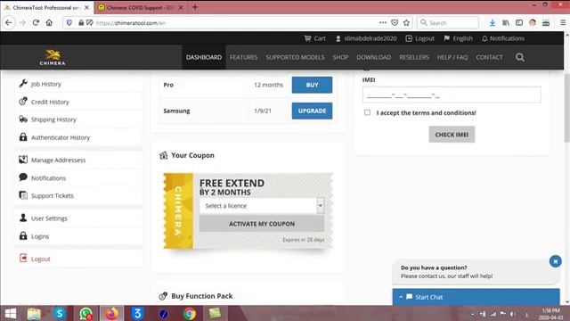Open slimabdelrade2020 user profile

366,38
